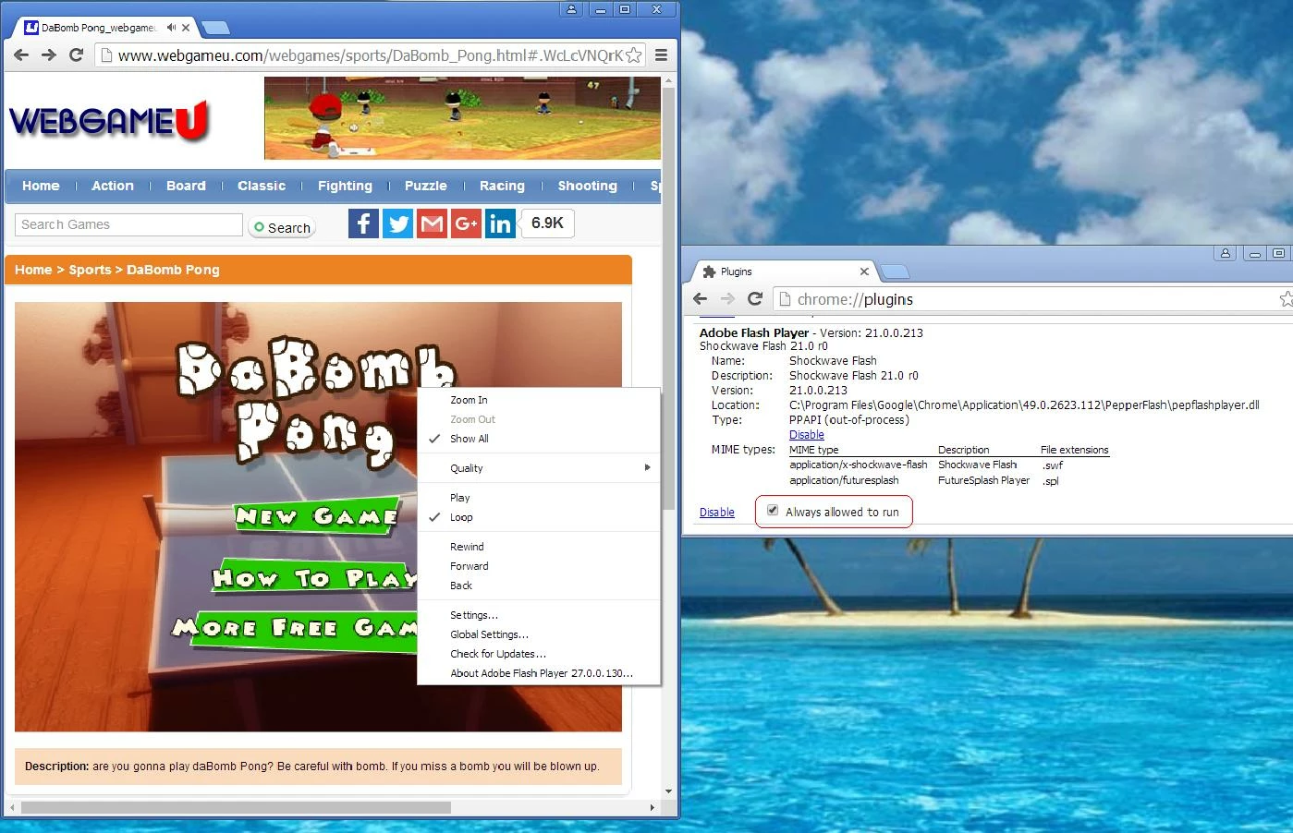Close the DaBomb Pong tab
Screen dimensions: 1293x833
pyautogui.click(x=186, y=28)
